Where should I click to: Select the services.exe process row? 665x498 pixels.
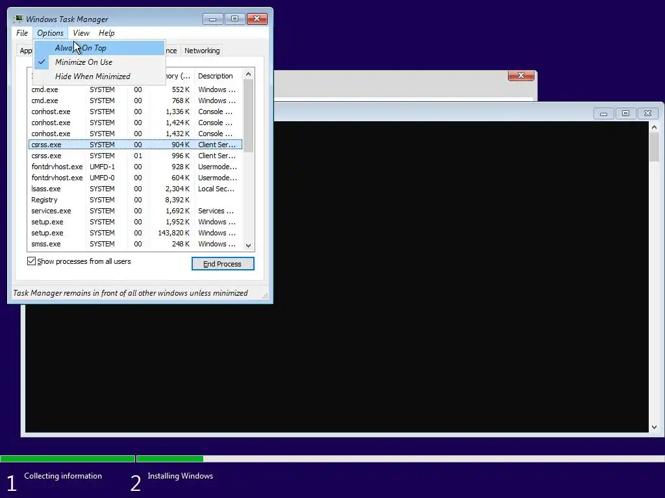[x=135, y=211]
